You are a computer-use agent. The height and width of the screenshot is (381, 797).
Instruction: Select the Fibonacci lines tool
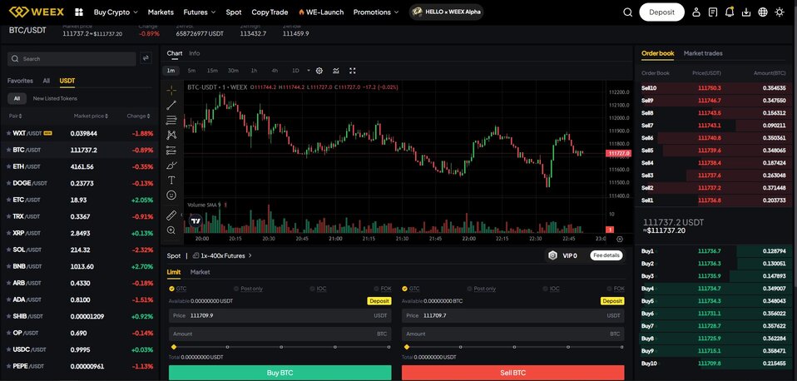click(172, 121)
